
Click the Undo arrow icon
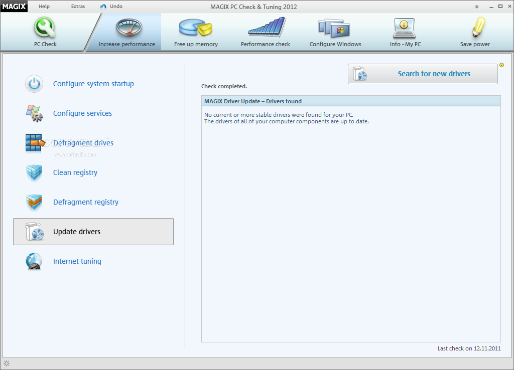coord(103,7)
